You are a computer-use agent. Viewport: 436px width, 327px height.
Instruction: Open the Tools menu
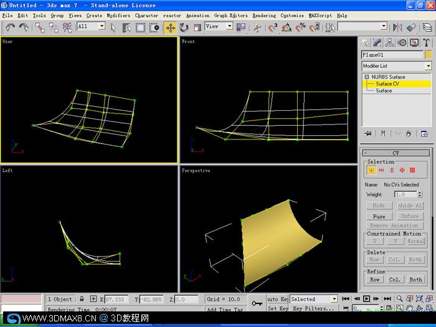coord(39,16)
